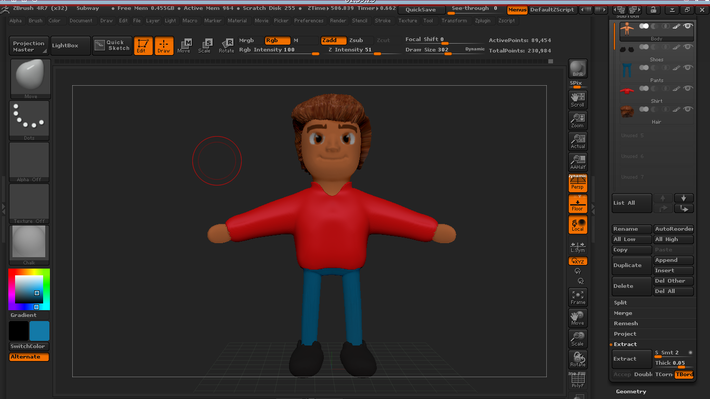Click the AAHalf zoom icon
The image size is (710, 399).
point(577,162)
